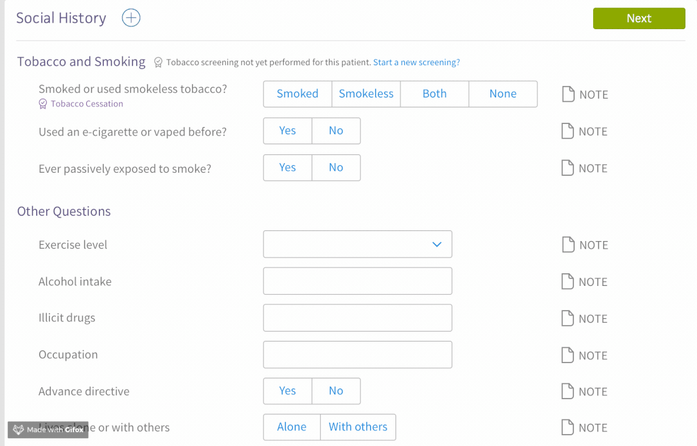The width and height of the screenshot is (697, 446).
Task: Click the plus icon beside Social History
Action: click(x=131, y=18)
